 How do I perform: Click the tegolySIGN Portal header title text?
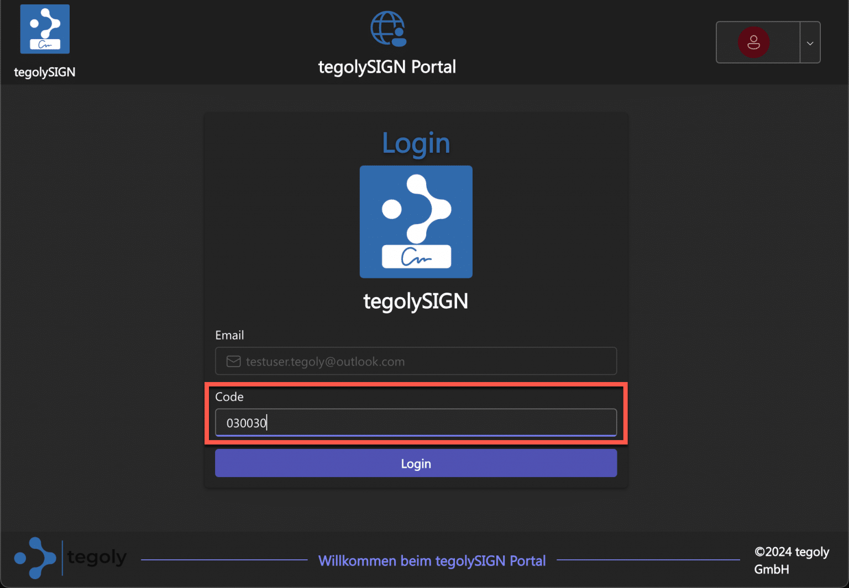tap(386, 66)
